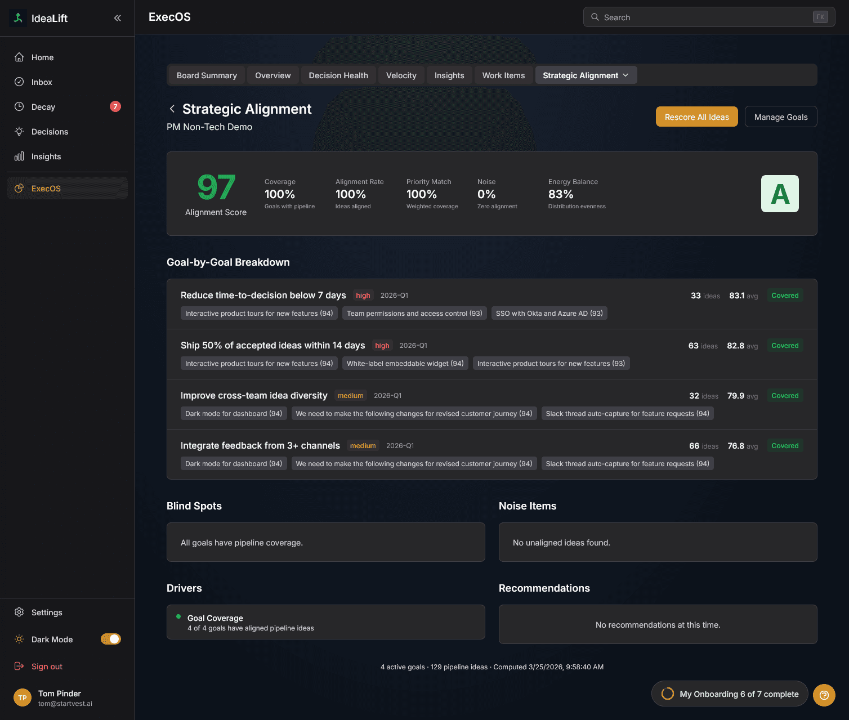Open Inbox from the sidebar
The height and width of the screenshot is (720, 849).
(x=67, y=82)
